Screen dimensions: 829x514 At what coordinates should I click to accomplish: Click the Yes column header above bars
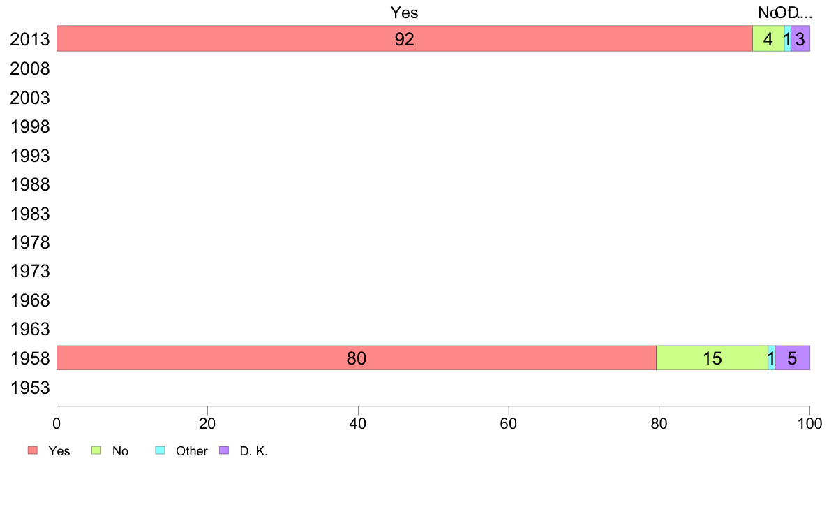(x=405, y=13)
